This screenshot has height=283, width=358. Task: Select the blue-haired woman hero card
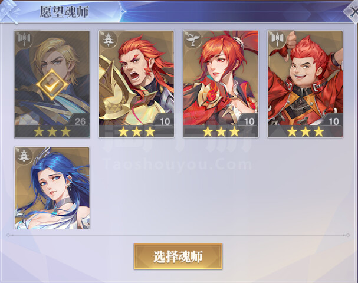[x=52, y=188]
